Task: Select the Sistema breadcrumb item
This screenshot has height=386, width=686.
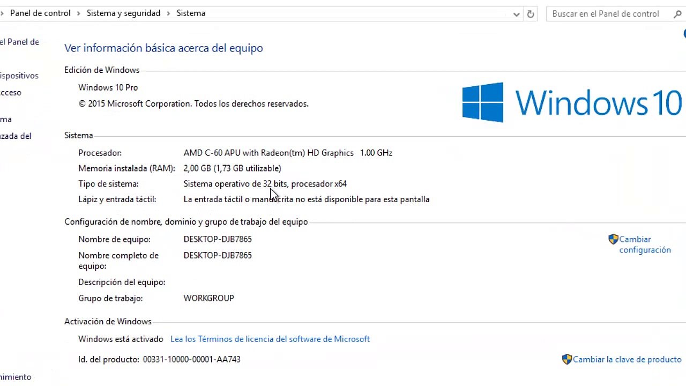Action: click(191, 13)
